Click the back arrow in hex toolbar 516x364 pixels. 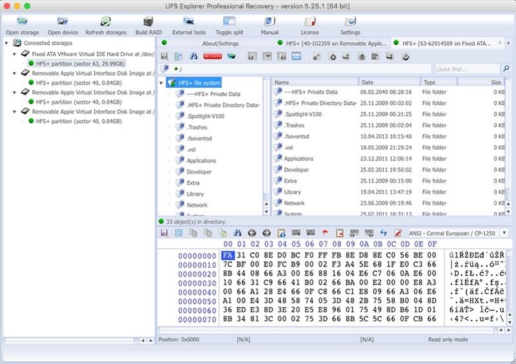click(252, 233)
